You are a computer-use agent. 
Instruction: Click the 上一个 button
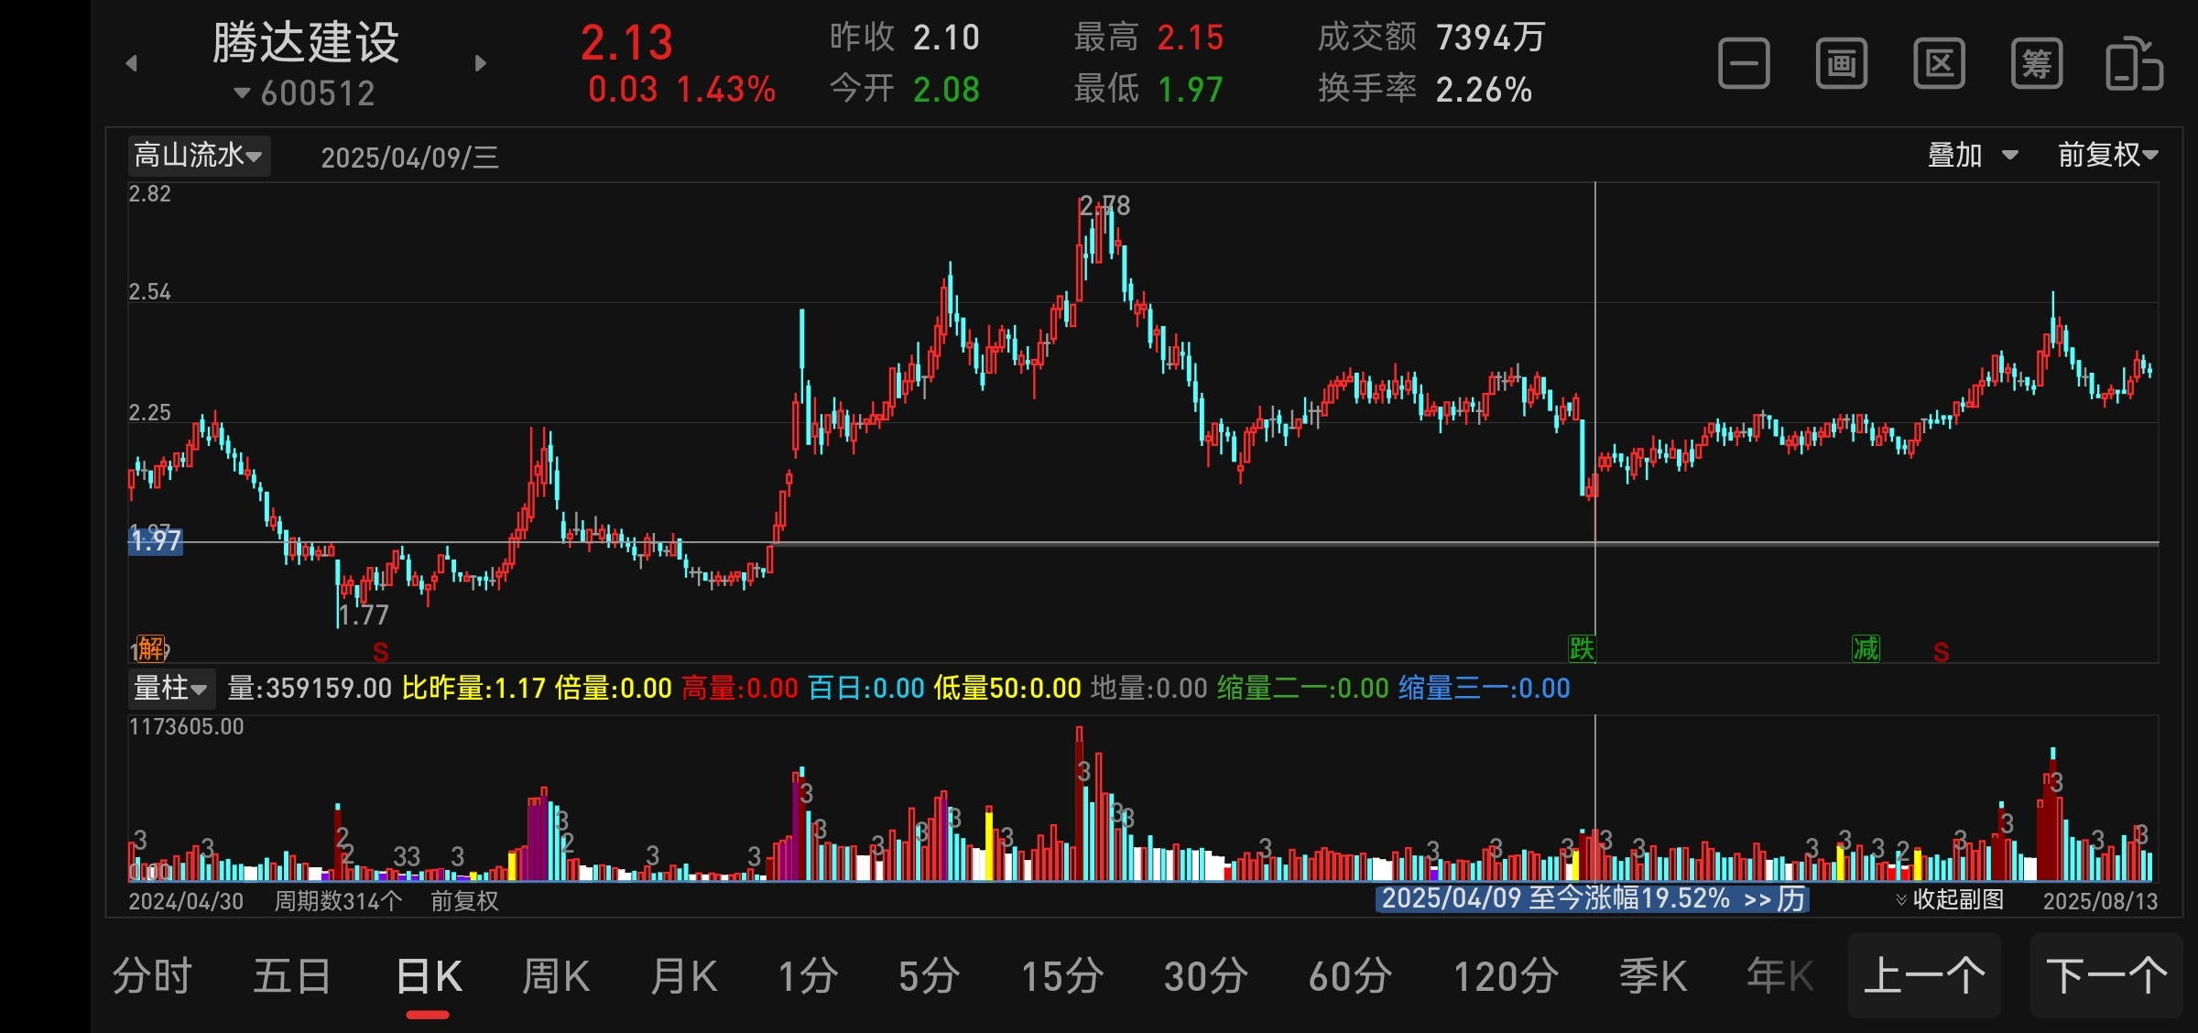click(x=1923, y=976)
